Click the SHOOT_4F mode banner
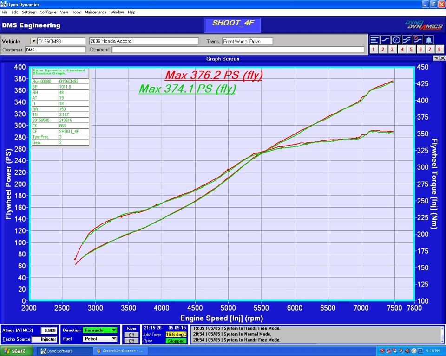Screen dimensions: 446x356 tap(232, 25)
